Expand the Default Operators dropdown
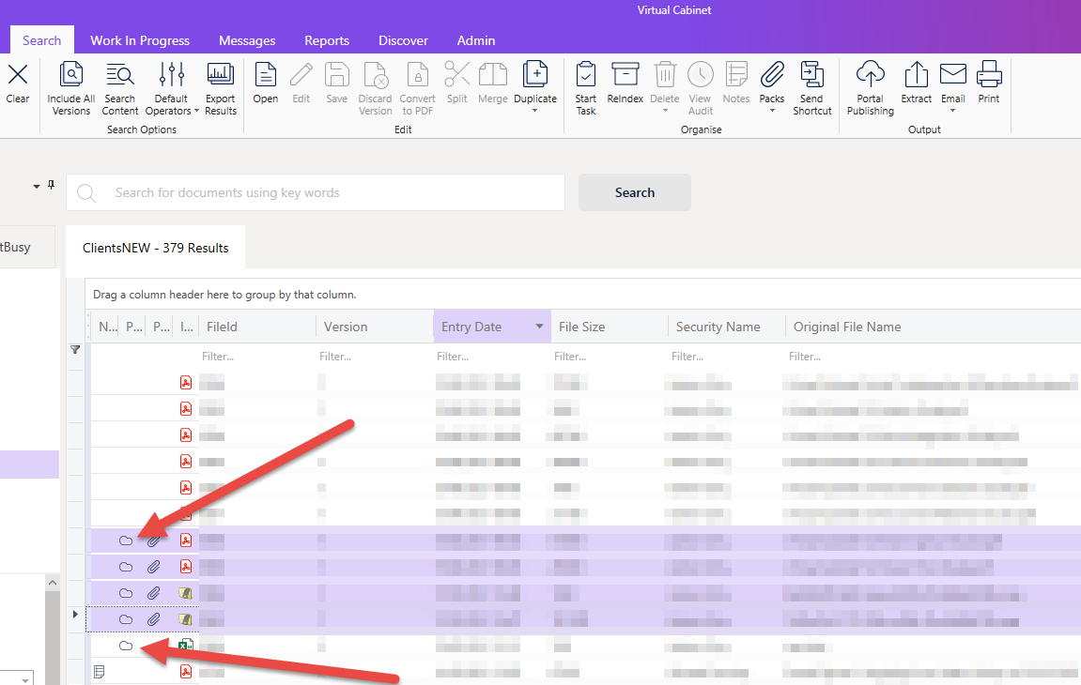 (x=196, y=111)
